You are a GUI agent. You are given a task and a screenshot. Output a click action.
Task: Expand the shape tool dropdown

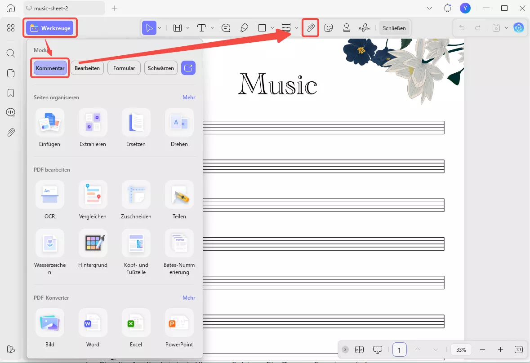(272, 27)
